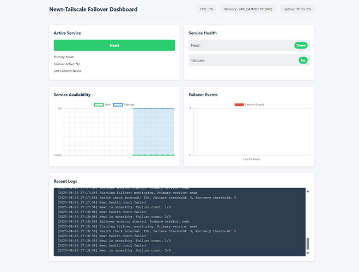Click the CPU 5% stat badge

[x=206, y=9]
